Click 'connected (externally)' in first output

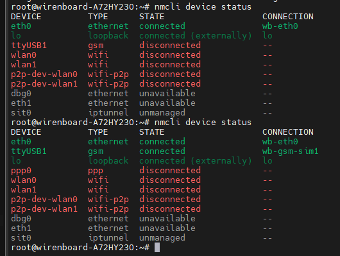196,36
